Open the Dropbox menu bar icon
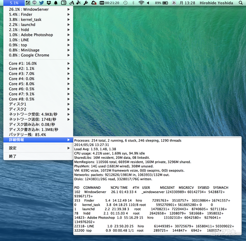The width and height of the screenshot is (246, 241). coord(49,3)
